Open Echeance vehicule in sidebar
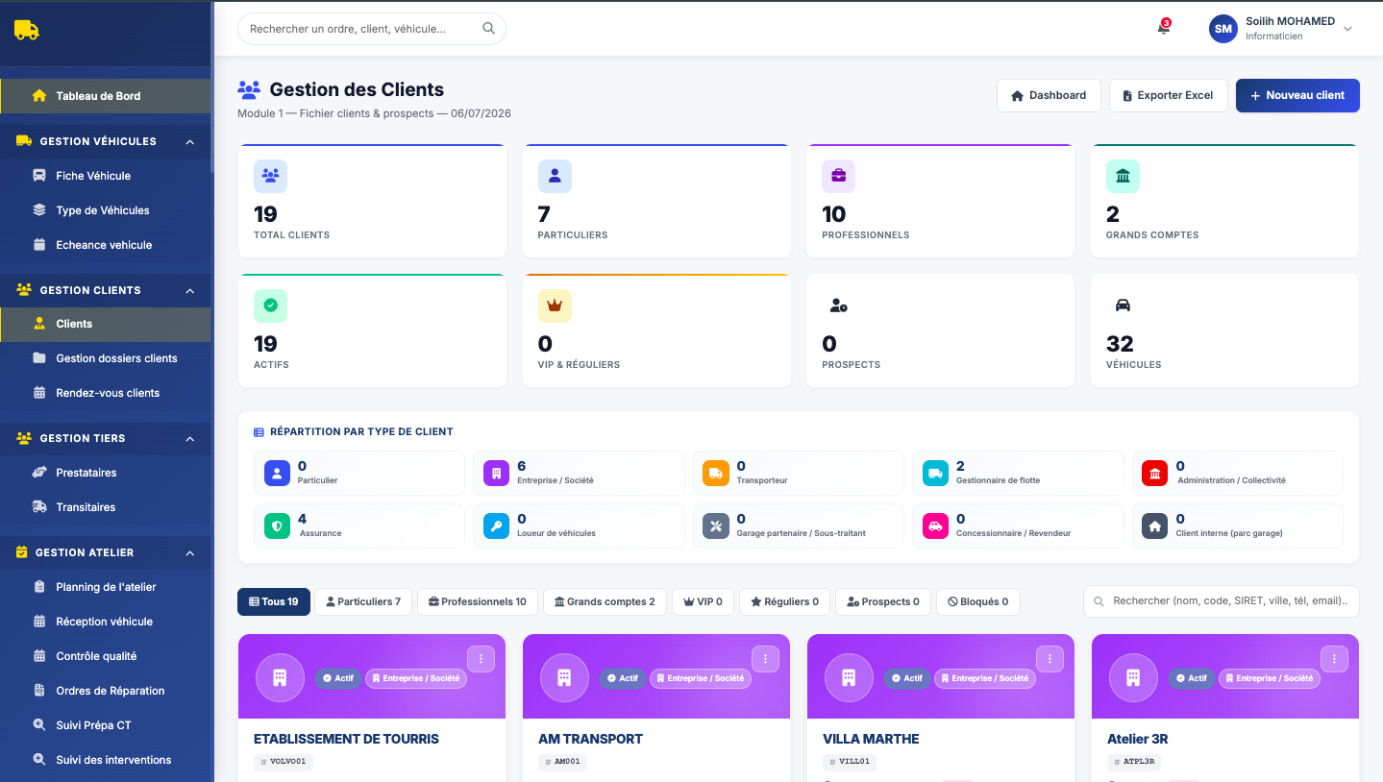1383x782 pixels. coord(106,245)
